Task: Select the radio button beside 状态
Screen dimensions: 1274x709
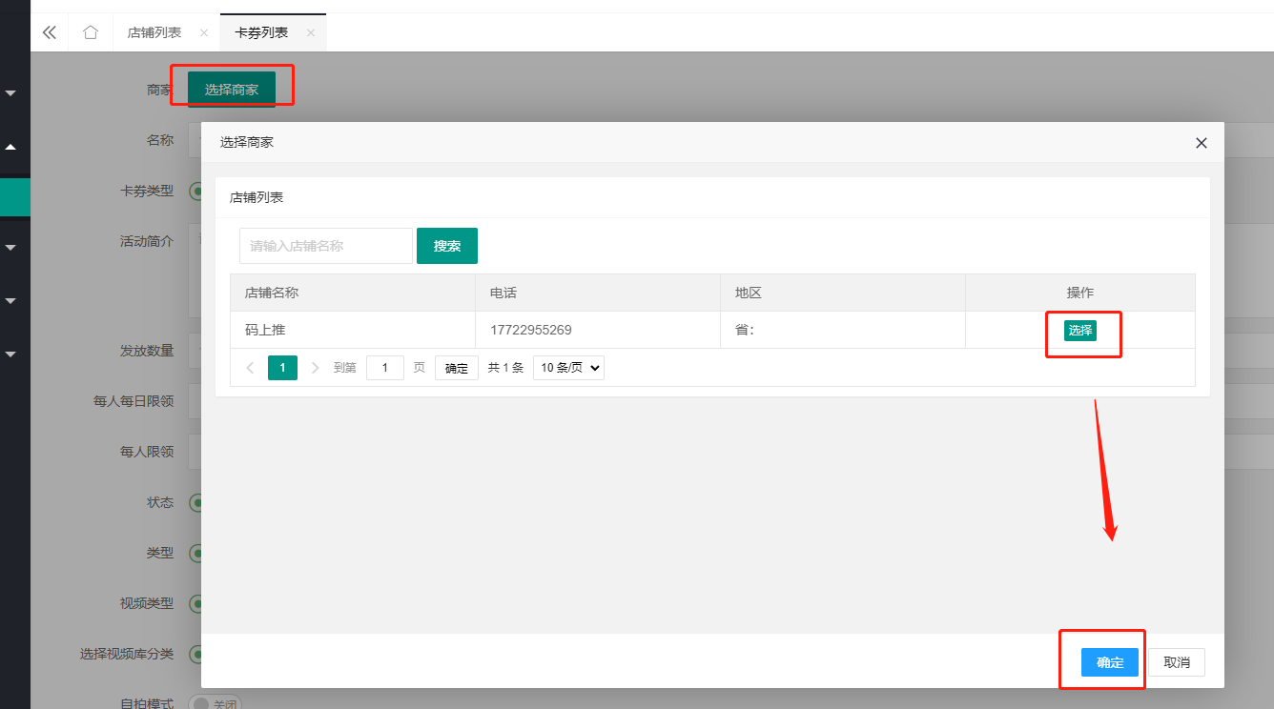Action: click(195, 502)
